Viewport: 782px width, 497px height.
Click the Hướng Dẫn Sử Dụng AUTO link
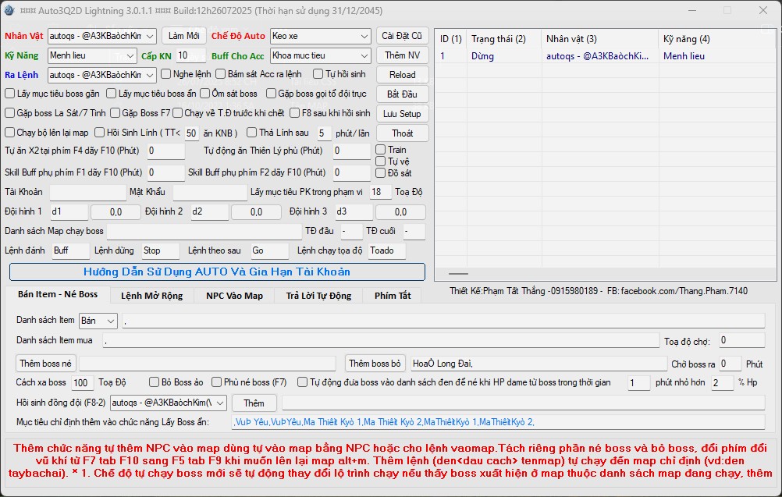pos(217,272)
